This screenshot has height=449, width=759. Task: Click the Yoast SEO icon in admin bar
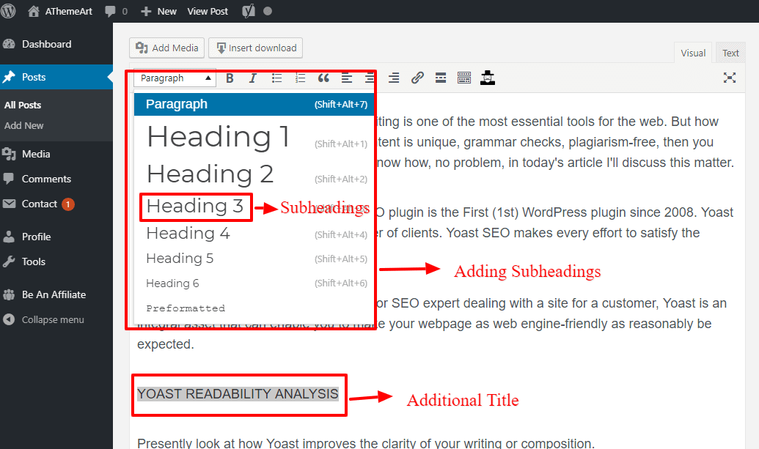click(249, 11)
